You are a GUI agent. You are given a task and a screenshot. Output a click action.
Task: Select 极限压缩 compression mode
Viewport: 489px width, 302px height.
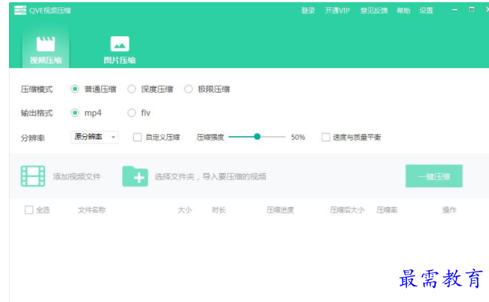tap(189, 89)
